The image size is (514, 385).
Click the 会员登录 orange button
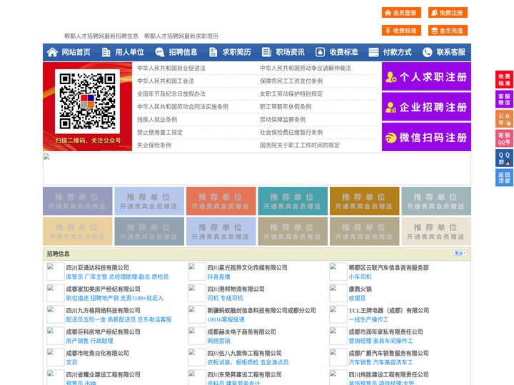tap(401, 13)
